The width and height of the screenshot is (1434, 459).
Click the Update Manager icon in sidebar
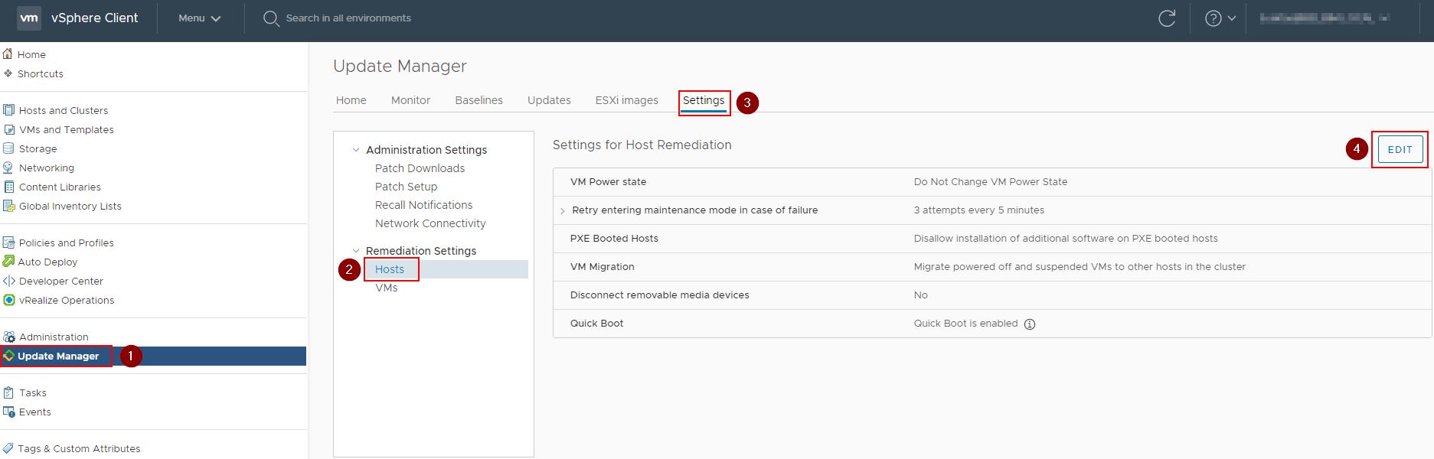pos(8,356)
